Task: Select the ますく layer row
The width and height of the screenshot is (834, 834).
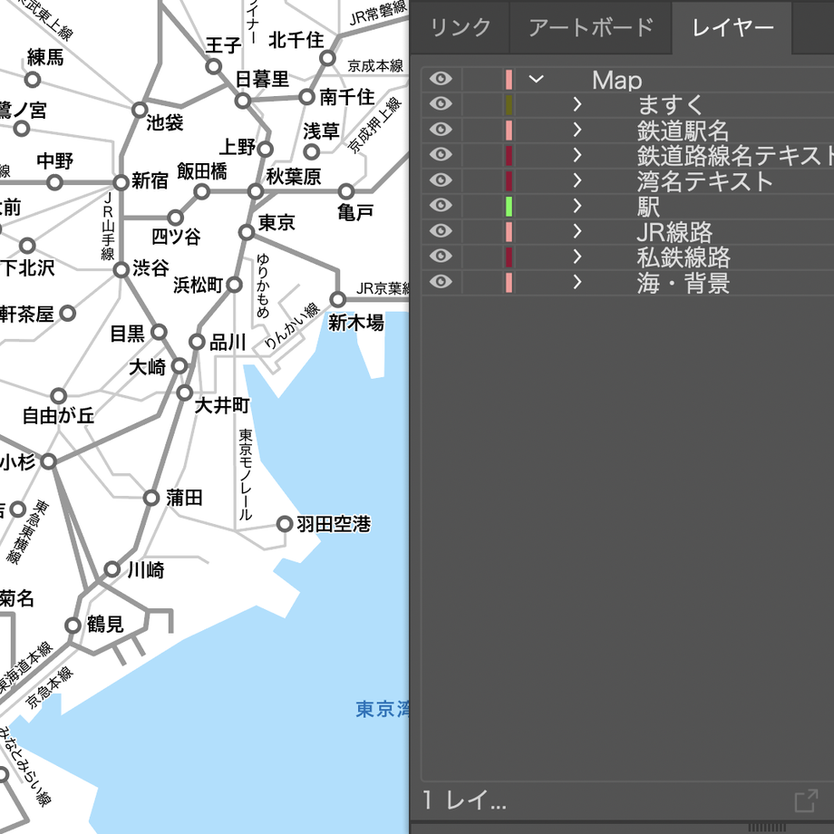Action: [x=627, y=105]
